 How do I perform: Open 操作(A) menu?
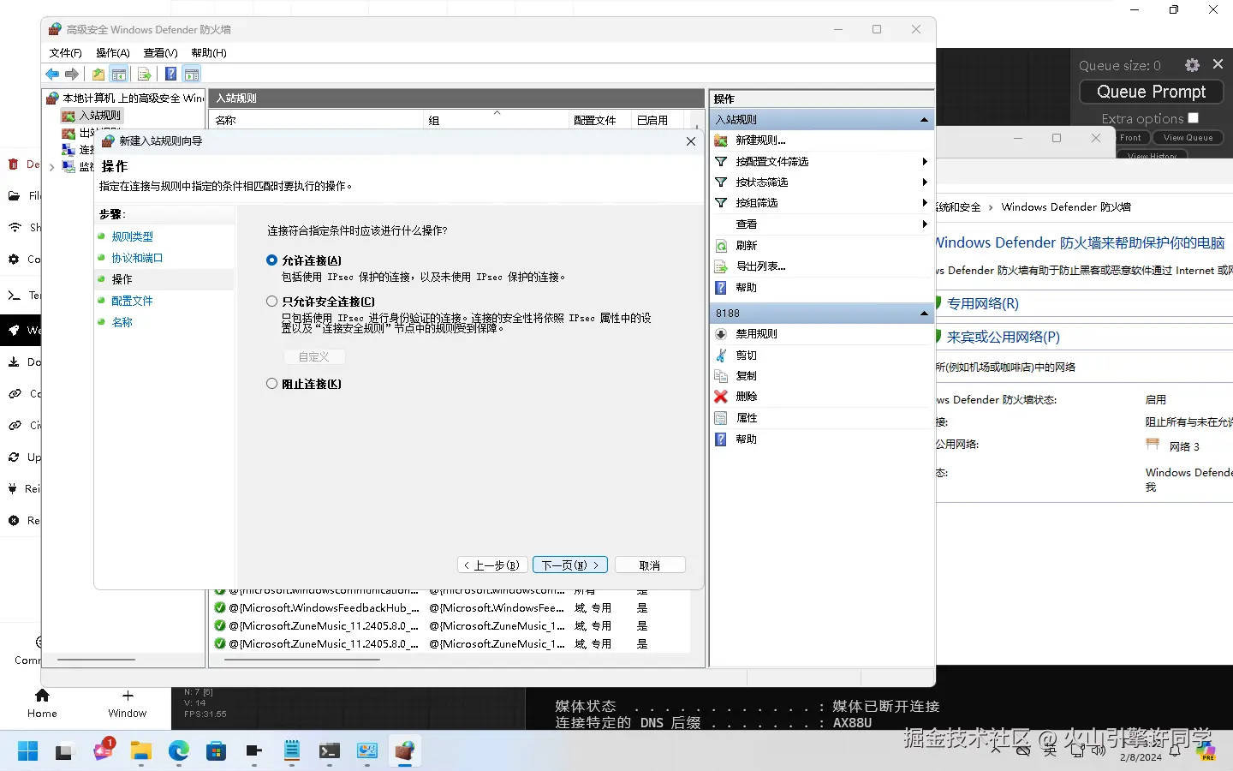point(113,53)
